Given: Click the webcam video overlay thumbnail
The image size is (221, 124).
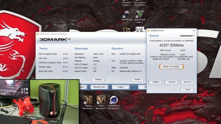Looking at the screenshot, I should click(x=39, y=102).
